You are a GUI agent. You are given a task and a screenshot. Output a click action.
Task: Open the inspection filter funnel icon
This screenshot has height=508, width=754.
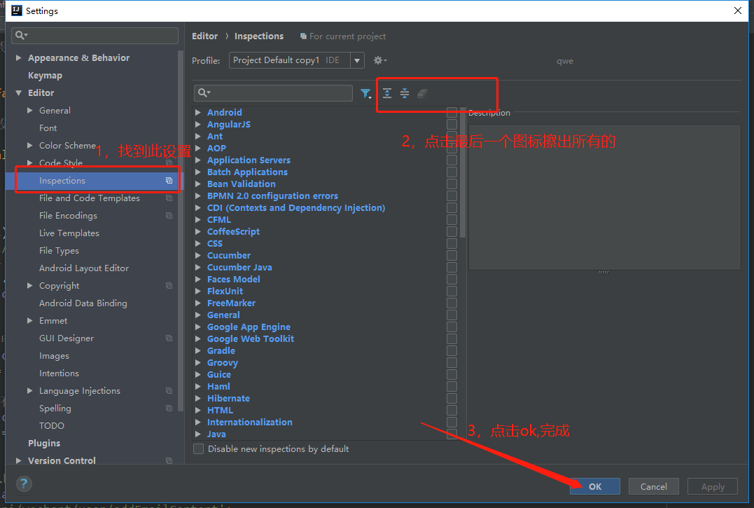pos(365,93)
